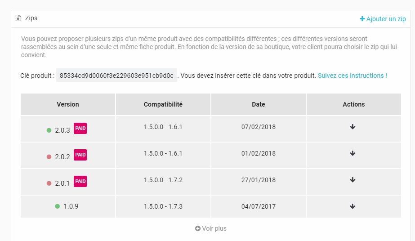415x241 pixels.
Task: Download the 2.0.3 zip via arrow icon
Action: 353,127
